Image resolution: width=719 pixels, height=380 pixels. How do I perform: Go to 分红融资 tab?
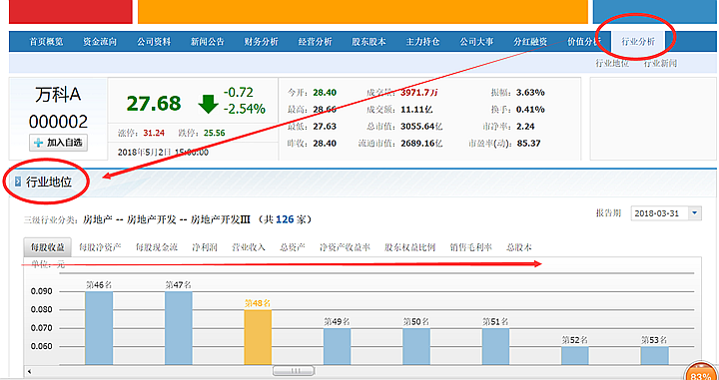530,42
